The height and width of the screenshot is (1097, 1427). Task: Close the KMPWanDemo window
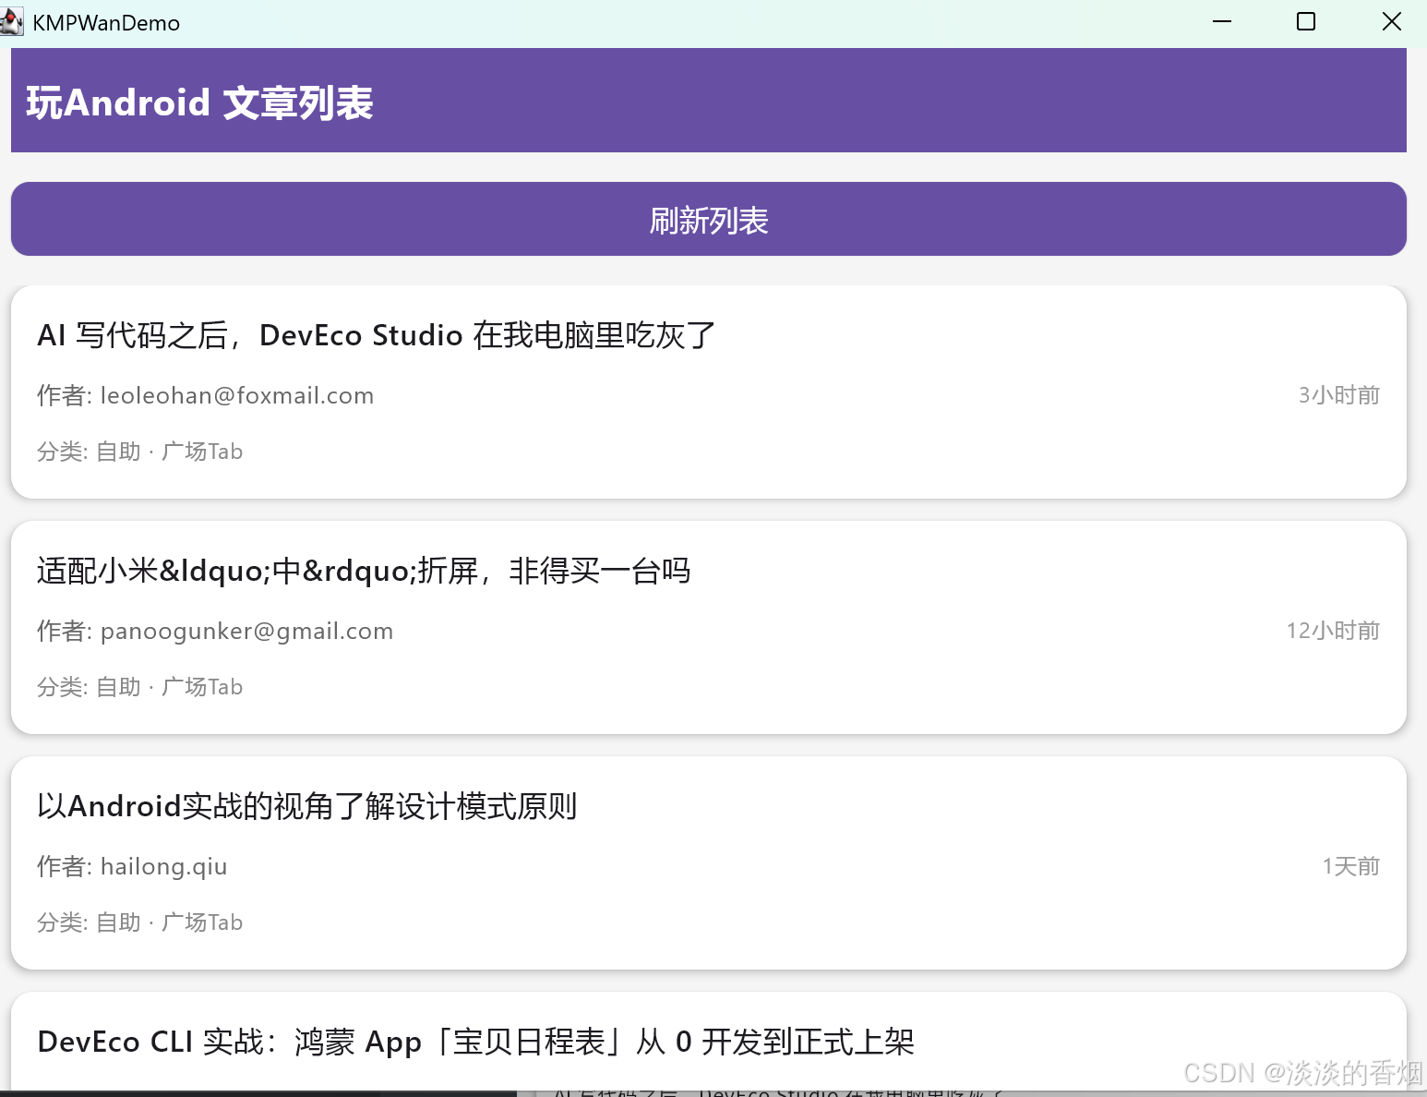point(1391,22)
